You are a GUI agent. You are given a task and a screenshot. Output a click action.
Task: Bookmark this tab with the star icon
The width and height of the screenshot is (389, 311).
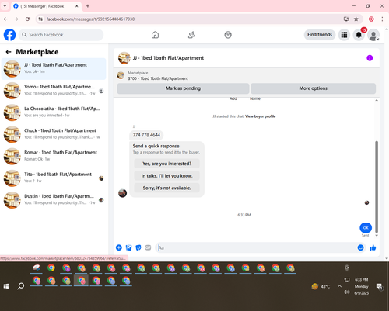(356, 19)
